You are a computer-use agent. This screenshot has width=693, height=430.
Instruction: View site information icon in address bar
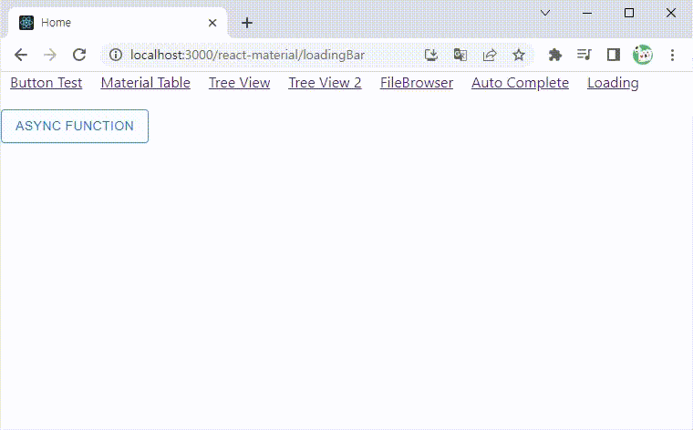pos(116,55)
